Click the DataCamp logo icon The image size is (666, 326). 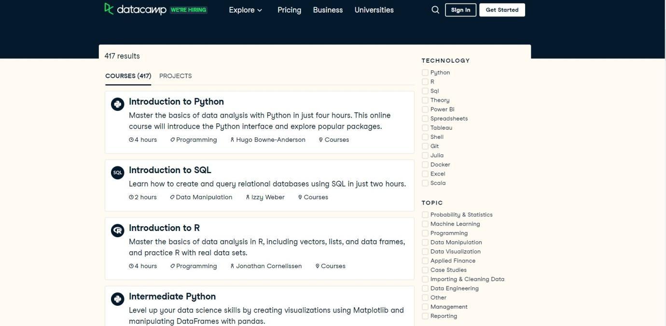[109, 9]
